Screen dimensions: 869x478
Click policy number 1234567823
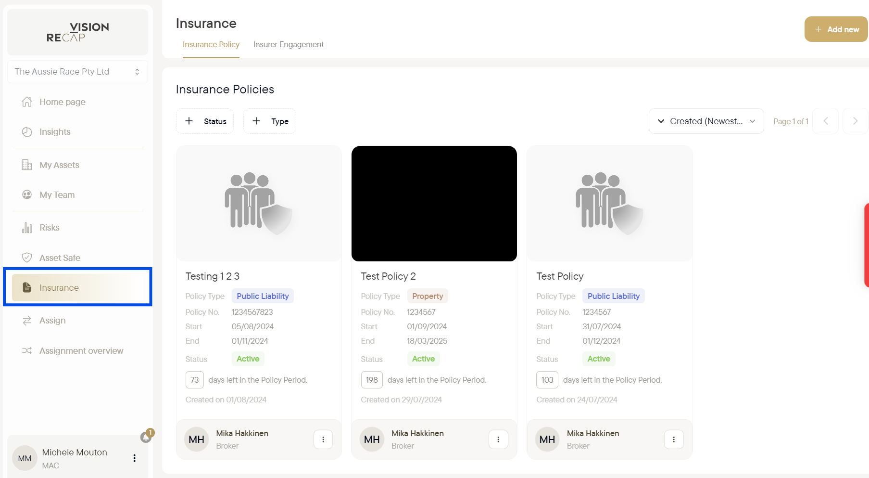(x=252, y=312)
